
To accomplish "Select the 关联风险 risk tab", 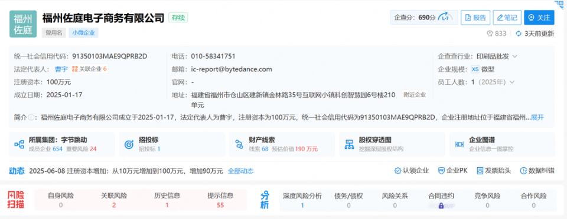I will [x=114, y=200].
